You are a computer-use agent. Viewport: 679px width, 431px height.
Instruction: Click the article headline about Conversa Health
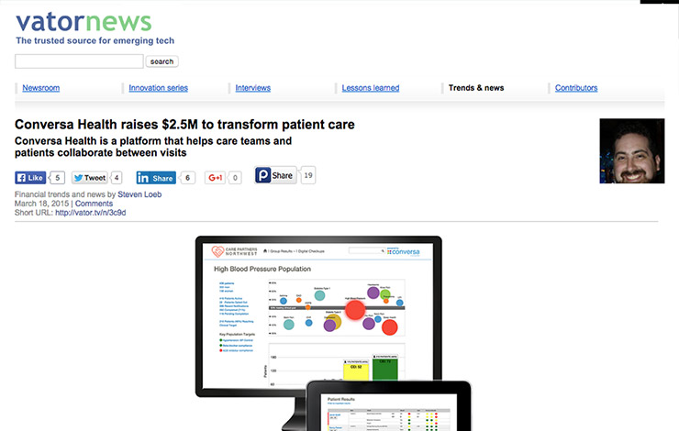pyautogui.click(x=184, y=125)
